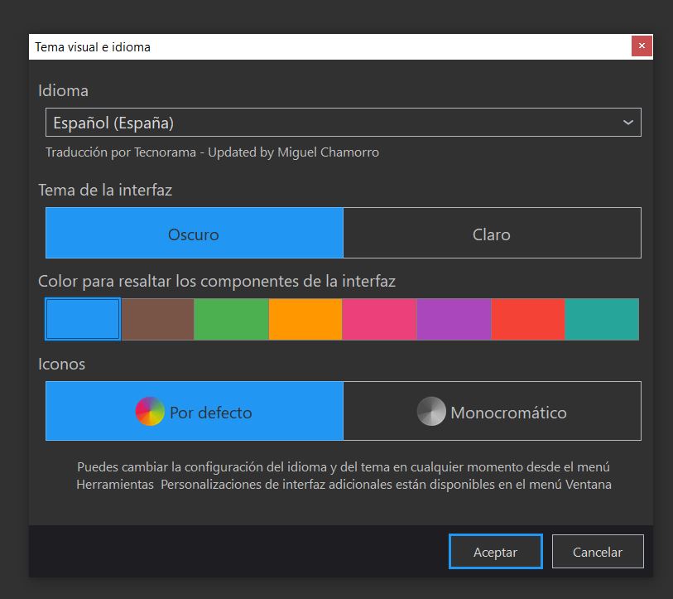Screen dimensions: 673x599
Task: Switch to the Claro interface theme
Action: [492, 234]
